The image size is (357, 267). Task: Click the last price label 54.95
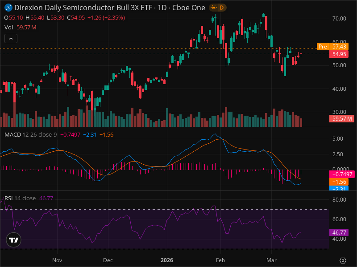339,54
